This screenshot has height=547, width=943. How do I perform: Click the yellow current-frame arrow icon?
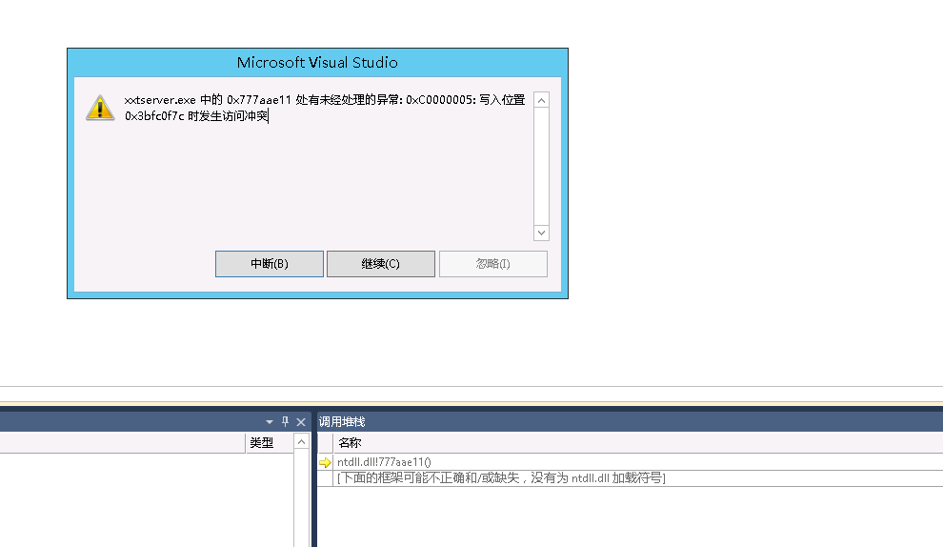tap(325, 462)
